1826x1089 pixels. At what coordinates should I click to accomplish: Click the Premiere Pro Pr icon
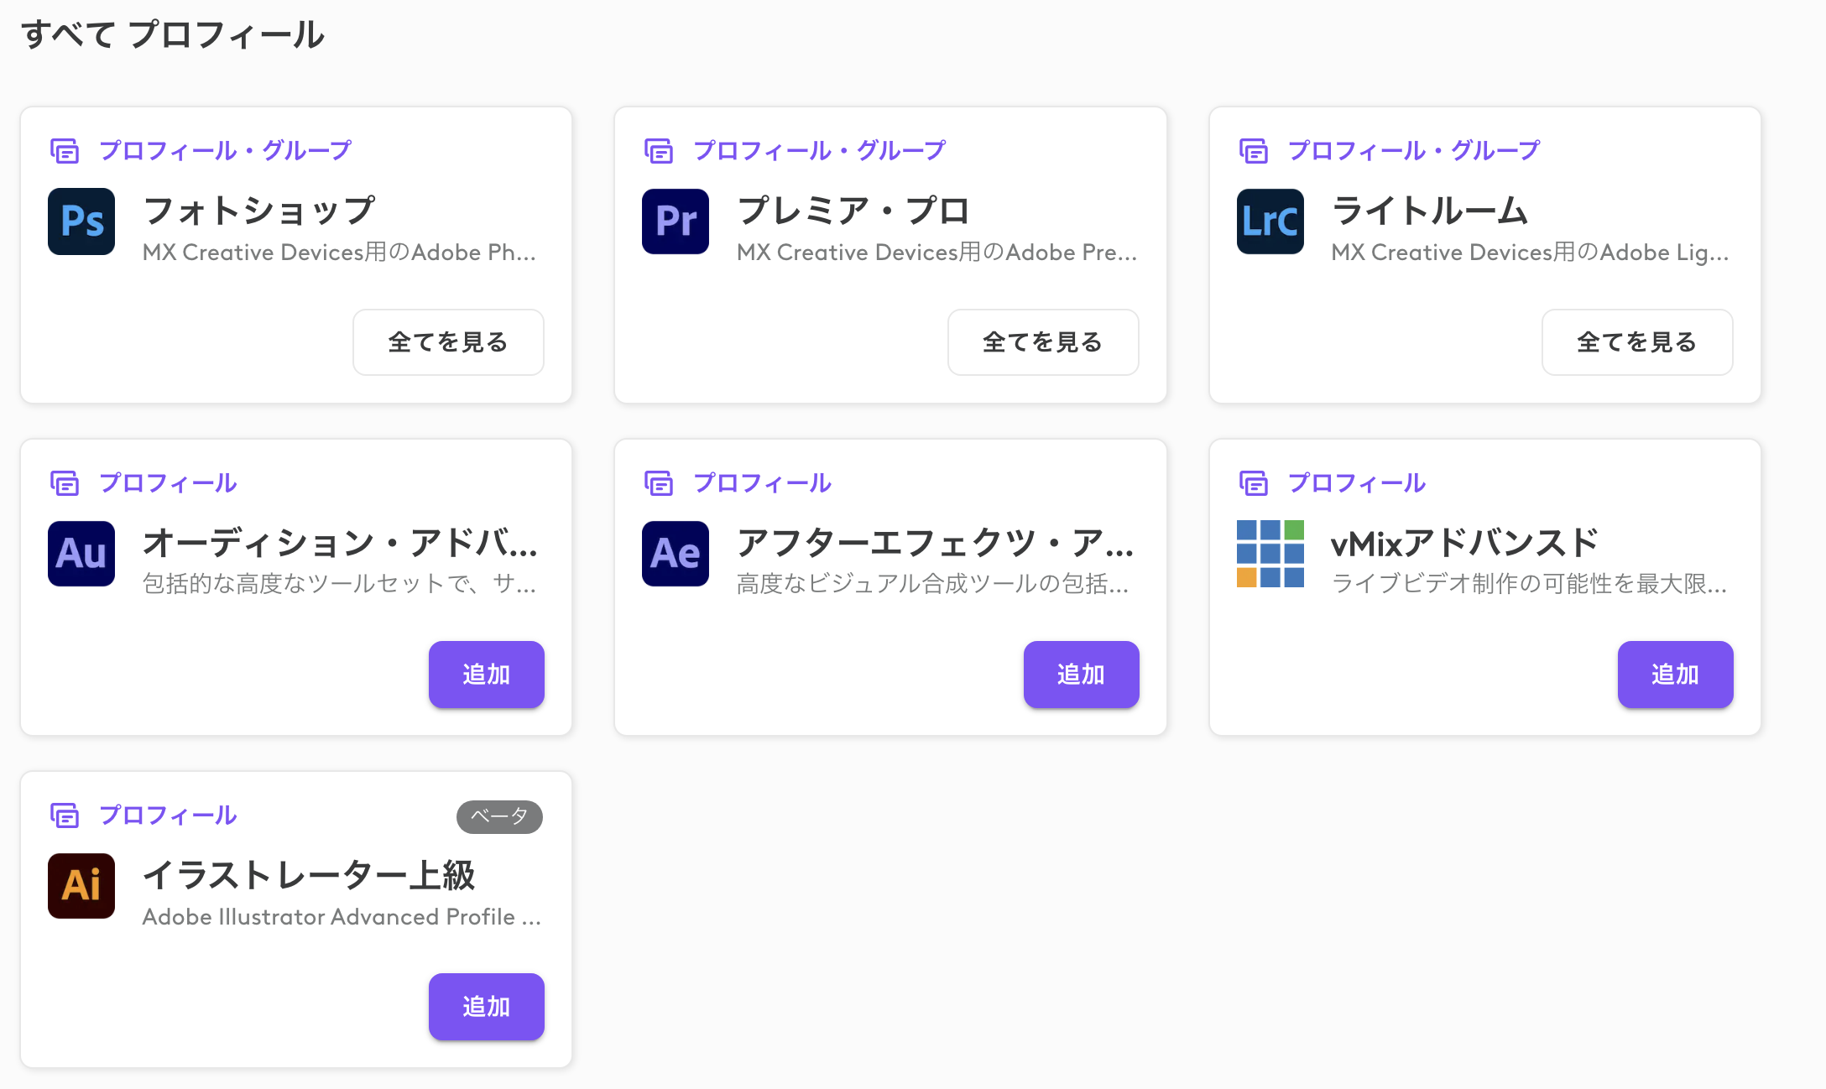[x=676, y=221]
